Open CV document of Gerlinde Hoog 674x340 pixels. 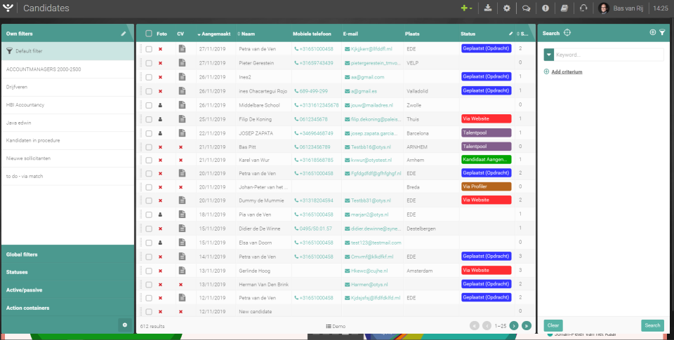[x=183, y=271]
